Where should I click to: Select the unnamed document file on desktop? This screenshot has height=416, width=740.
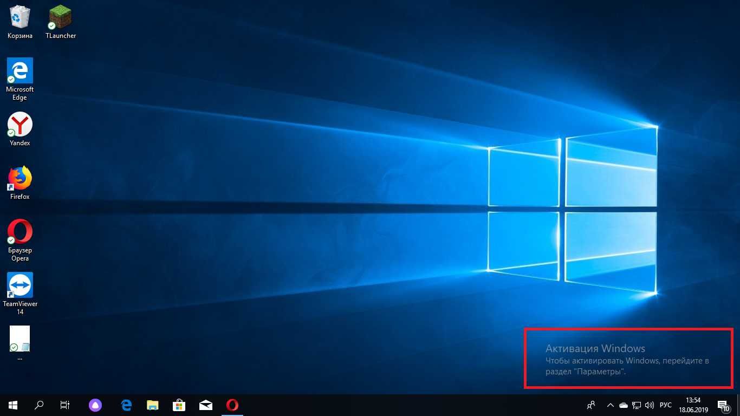[20, 343]
